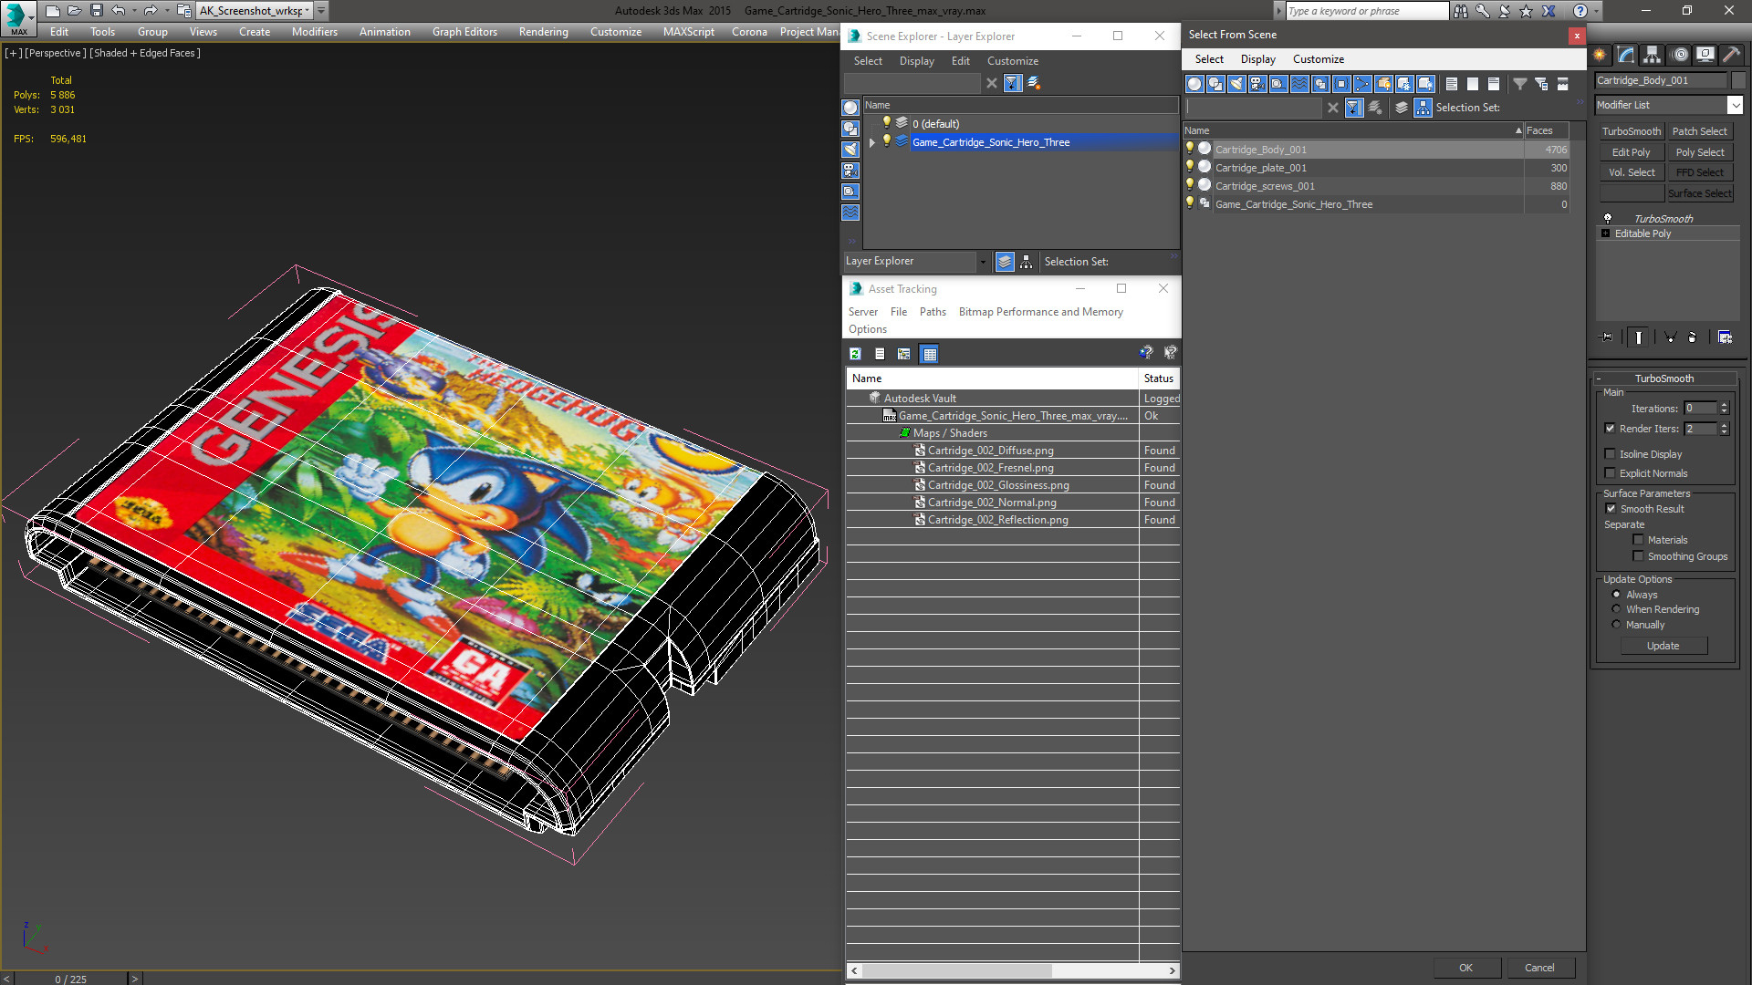Click Undo icon in quick access toolbar
The height and width of the screenshot is (985, 1752).
[x=119, y=11]
